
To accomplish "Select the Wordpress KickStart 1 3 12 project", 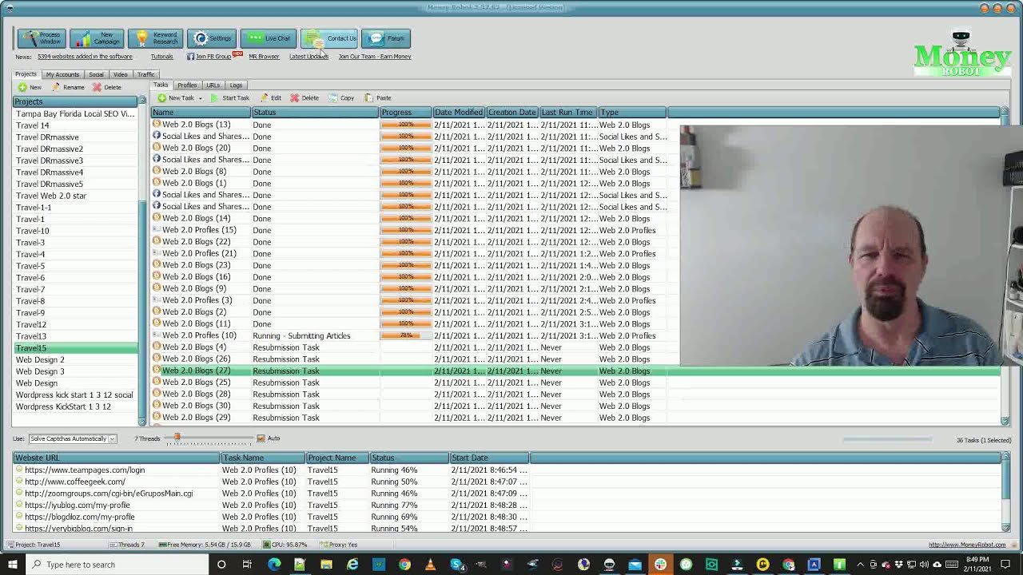I will point(76,406).
